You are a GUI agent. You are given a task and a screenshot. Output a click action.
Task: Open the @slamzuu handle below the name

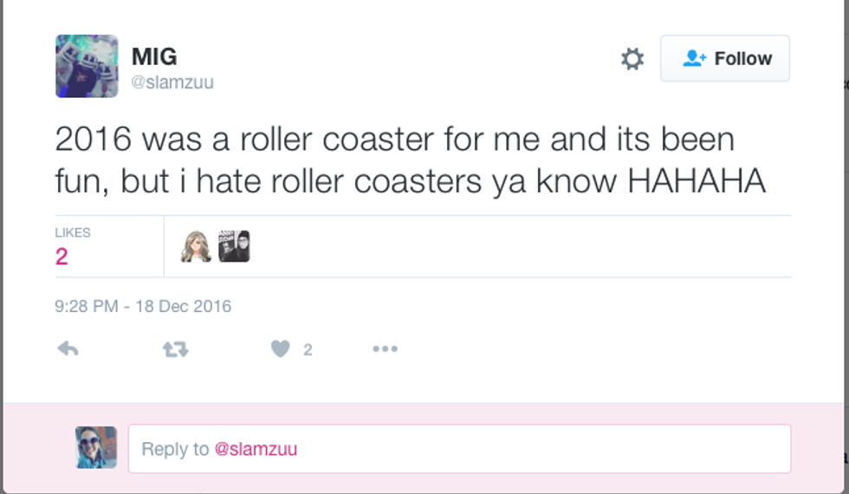pyautogui.click(x=172, y=83)
